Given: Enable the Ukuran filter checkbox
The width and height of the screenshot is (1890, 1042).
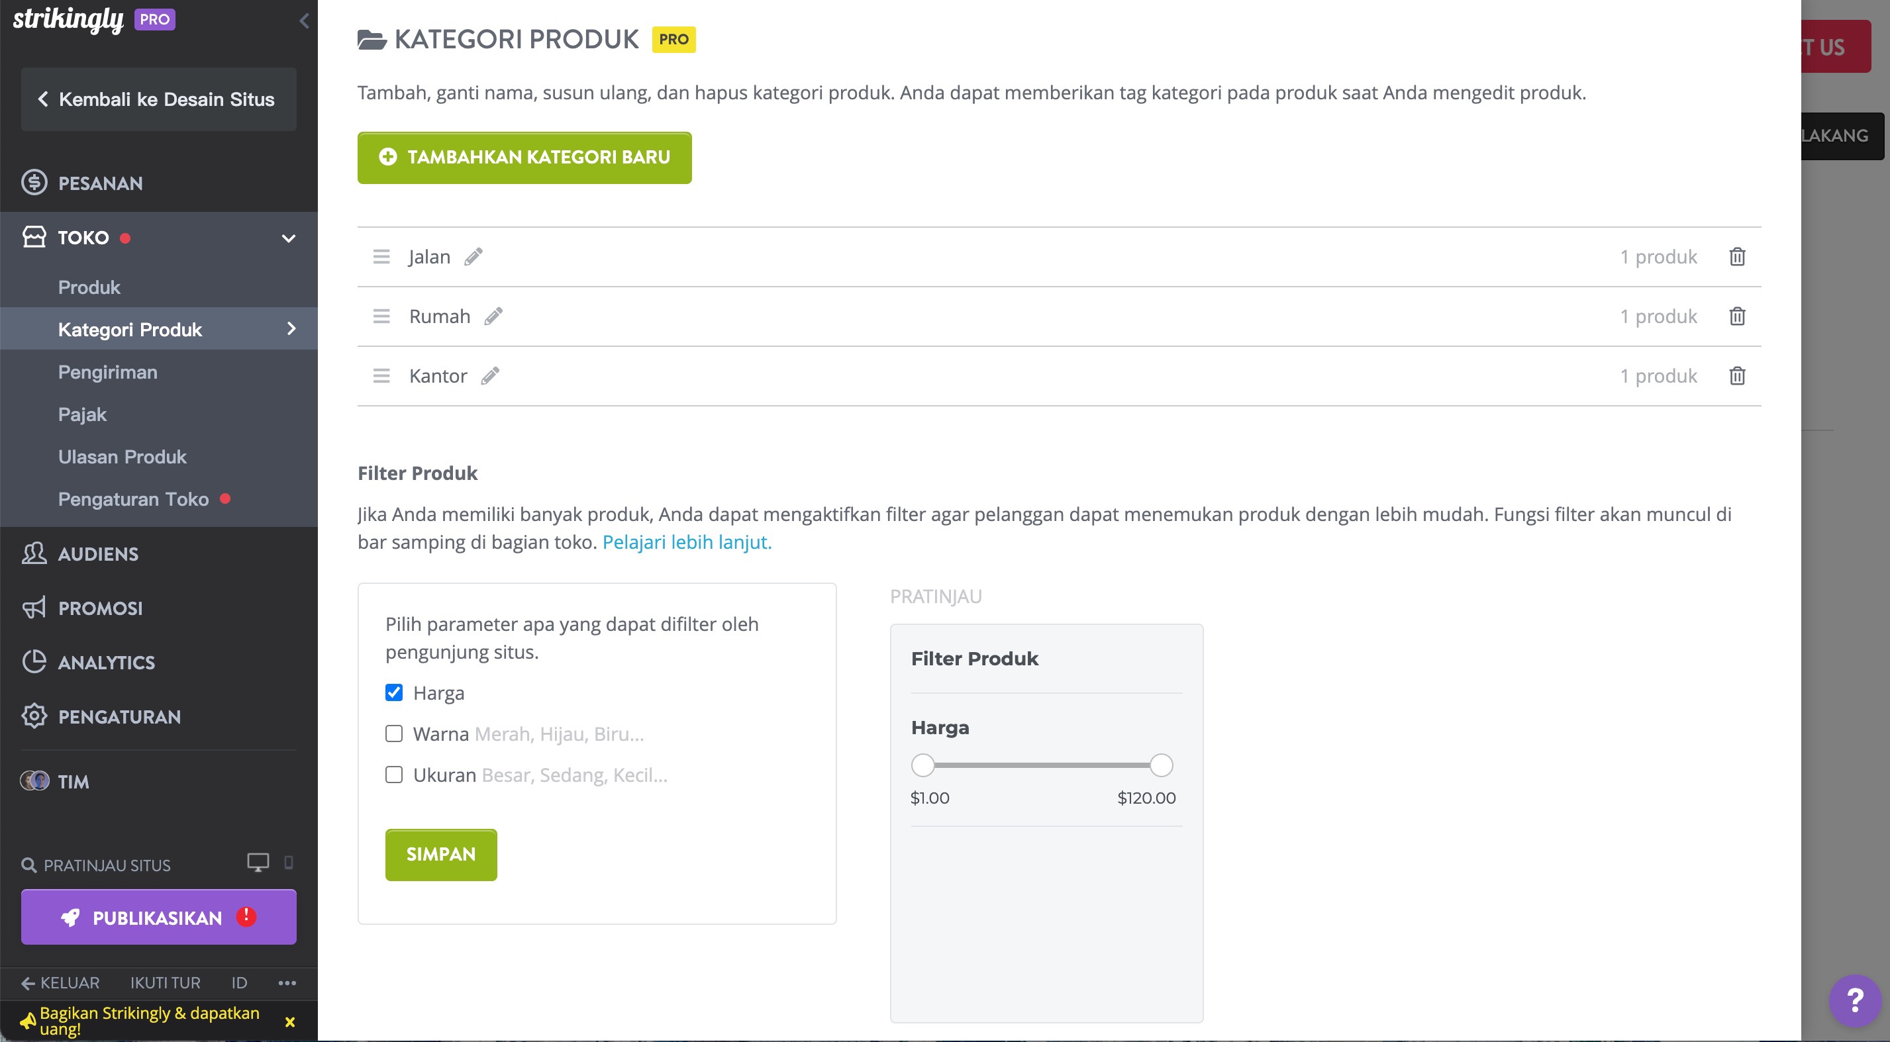Looking at the screenshot, I should coord(394,775).
